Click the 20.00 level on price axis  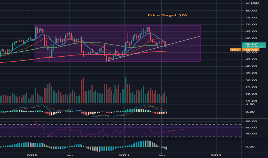(x=251, y=94)
